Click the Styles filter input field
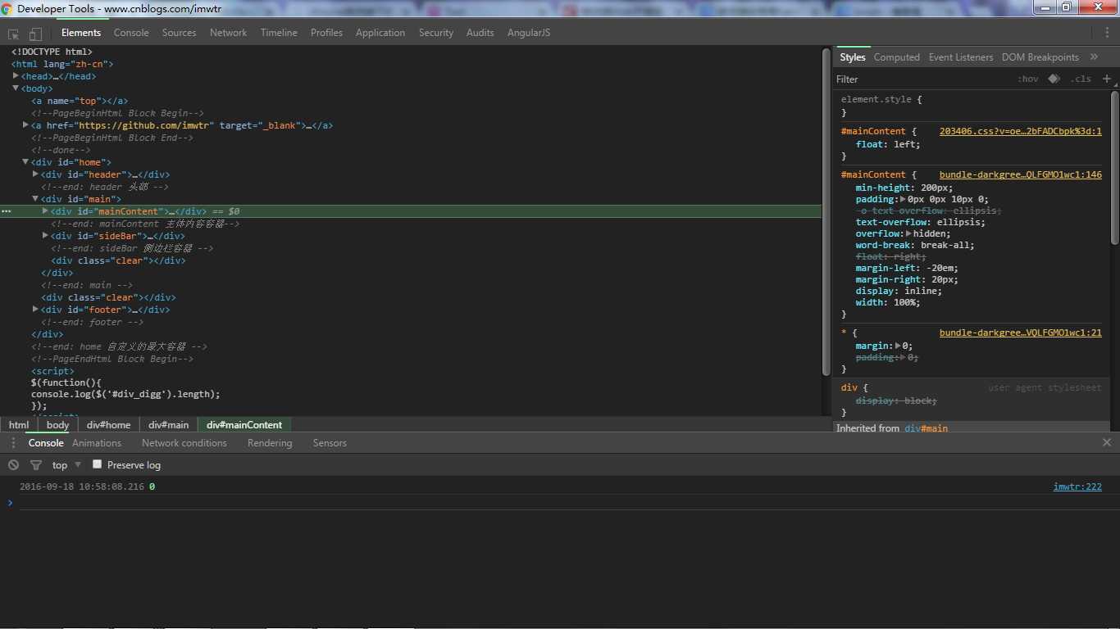The image size is (1120, 629). point(922,79)
